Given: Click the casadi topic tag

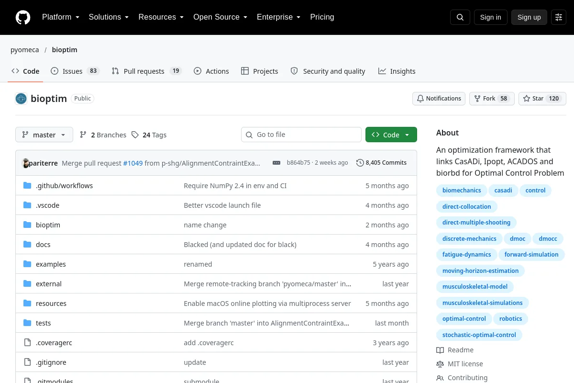Looking at the screenshot, I should coord(503,191).
